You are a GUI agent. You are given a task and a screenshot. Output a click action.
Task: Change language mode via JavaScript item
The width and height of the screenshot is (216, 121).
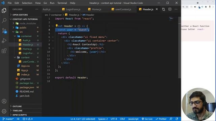click(133, 119)
